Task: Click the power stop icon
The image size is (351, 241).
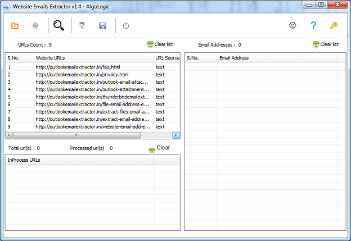Action: coord(126,25)
